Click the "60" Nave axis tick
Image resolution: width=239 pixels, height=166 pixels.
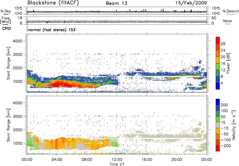tap(214, 18)
